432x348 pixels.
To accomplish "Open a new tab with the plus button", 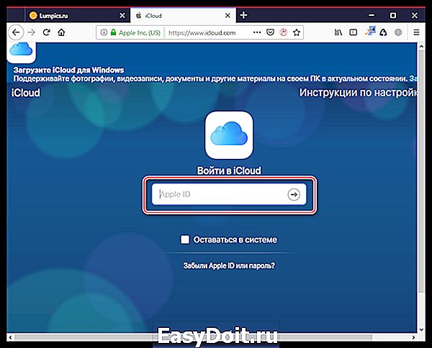I will pos(243,15).
